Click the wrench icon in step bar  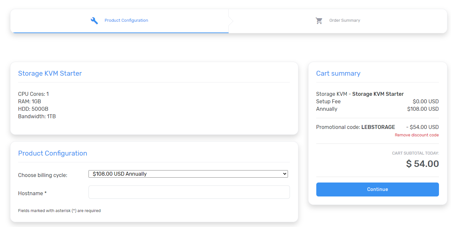(94, 20)
